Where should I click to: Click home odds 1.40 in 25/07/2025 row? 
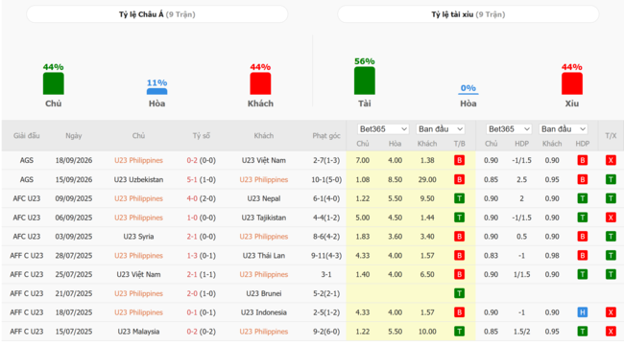click(363, 274)
